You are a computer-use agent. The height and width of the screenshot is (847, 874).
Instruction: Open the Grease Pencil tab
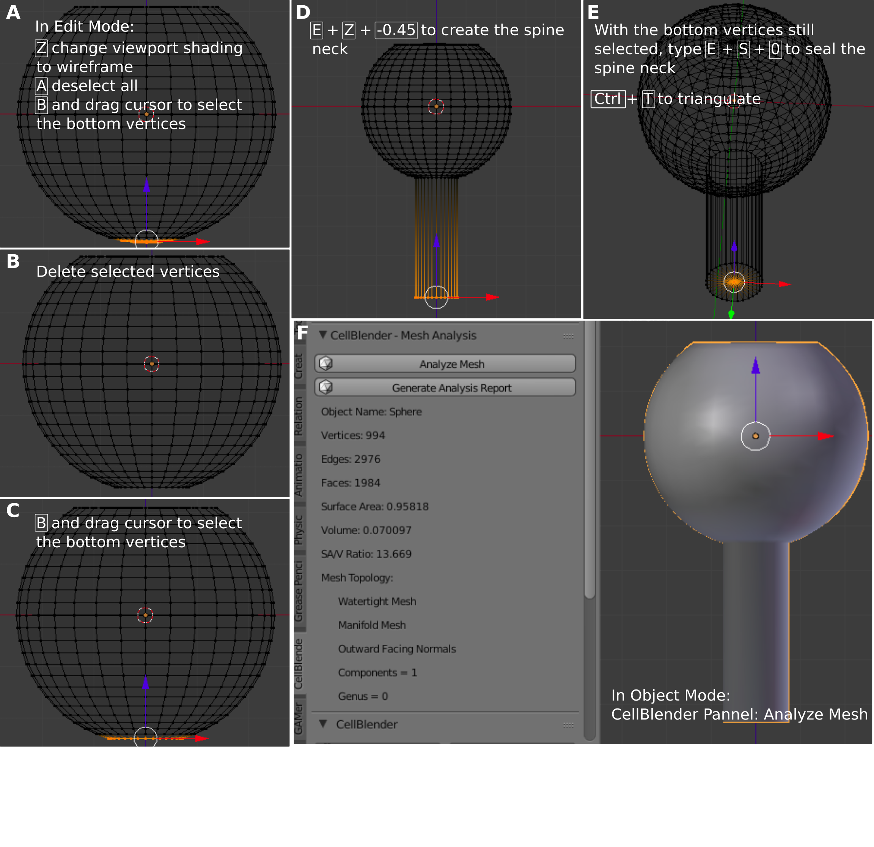[x=298, y=591]
